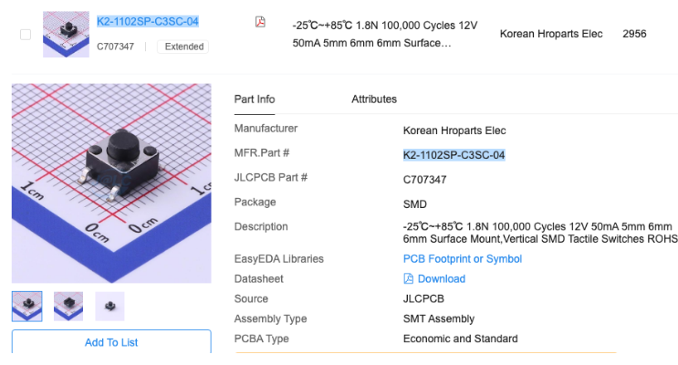This screenshot has height=365, width=678.
Task: Click the Source value JLCPCB
Action: (423, 298)
